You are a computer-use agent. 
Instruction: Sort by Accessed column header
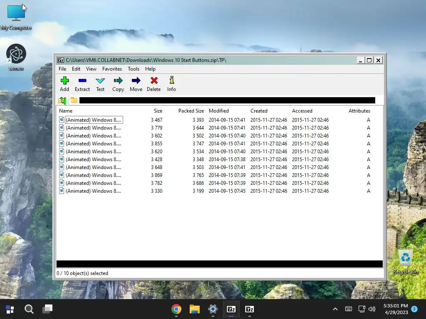[302, 110]
